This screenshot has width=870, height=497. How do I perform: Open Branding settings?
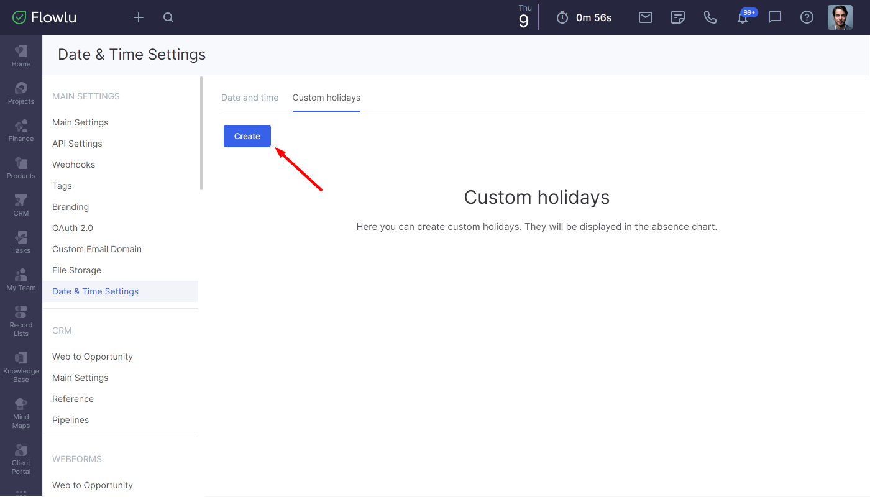coord(70,207)
